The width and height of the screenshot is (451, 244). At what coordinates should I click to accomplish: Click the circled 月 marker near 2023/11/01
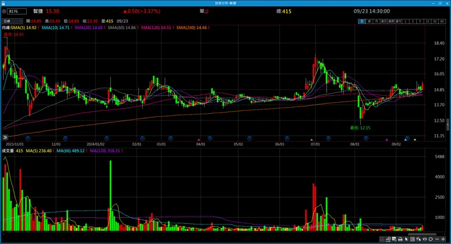pyautogui.click(x=28, y=138)
